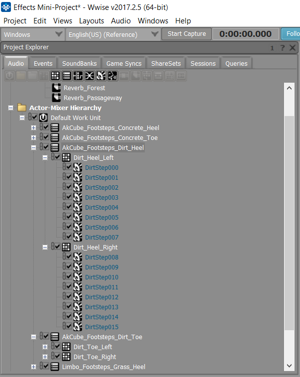Screen dimensions: 300x377
Task: Expand the Limbo_Footsteps_Grass_Heel node
Action: [34, 367]
